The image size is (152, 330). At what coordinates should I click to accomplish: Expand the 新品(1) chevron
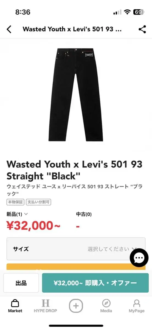26,214
